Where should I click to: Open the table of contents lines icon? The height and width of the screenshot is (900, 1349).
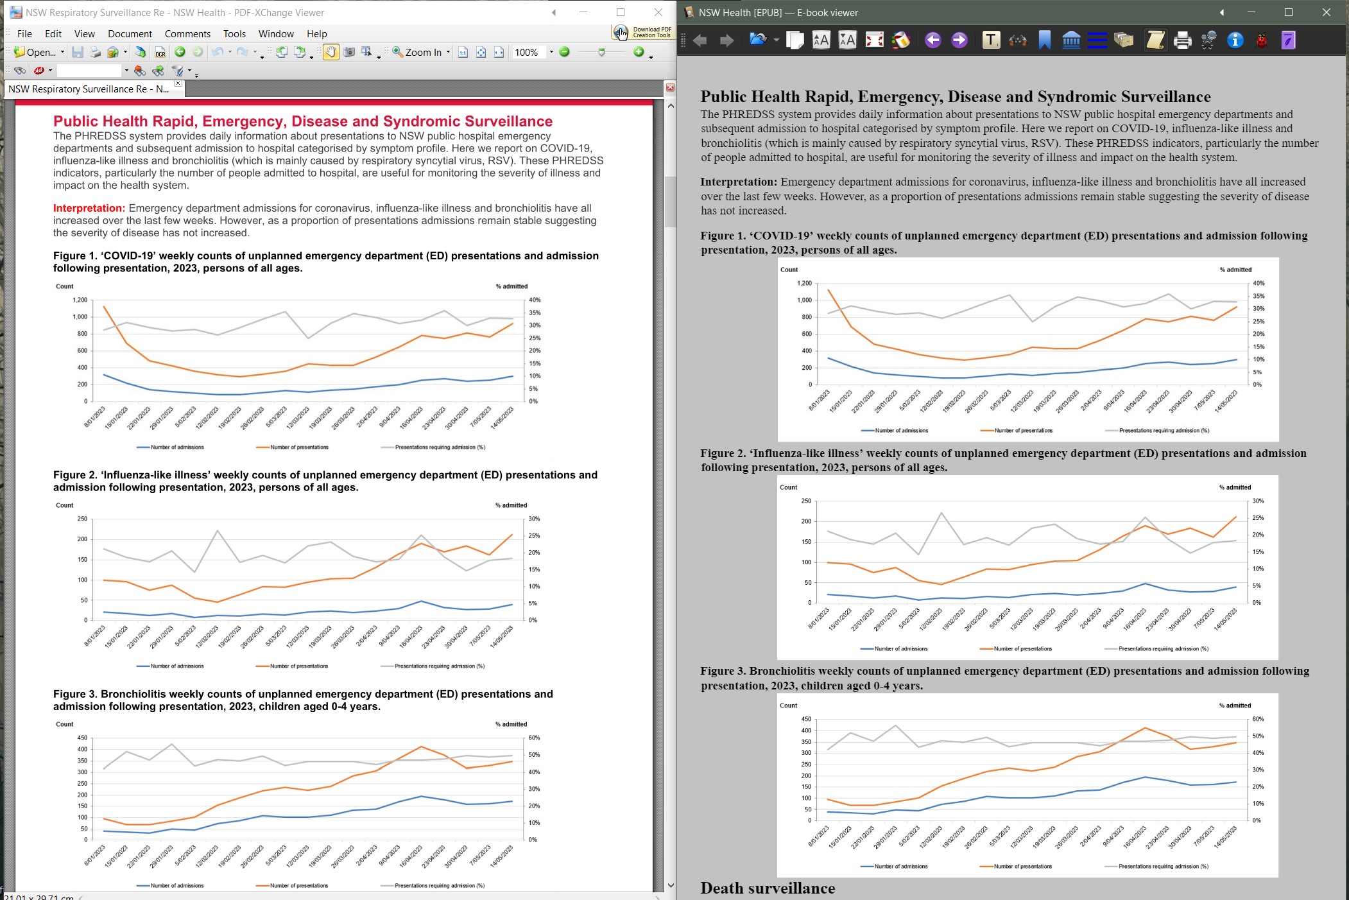(1097, 40)
